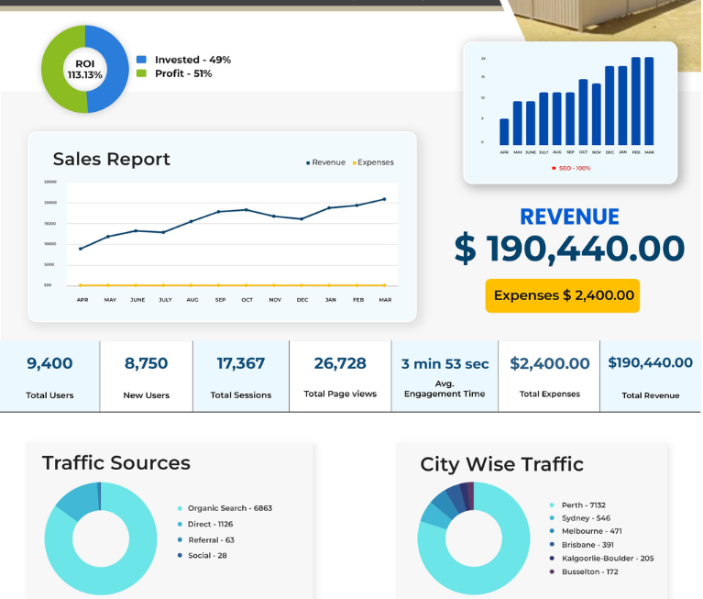Click the Revenue legend marker in Sales Report
Image resolution: width=703 pixels, height=599 pixels.
click(x=308, y=163)
